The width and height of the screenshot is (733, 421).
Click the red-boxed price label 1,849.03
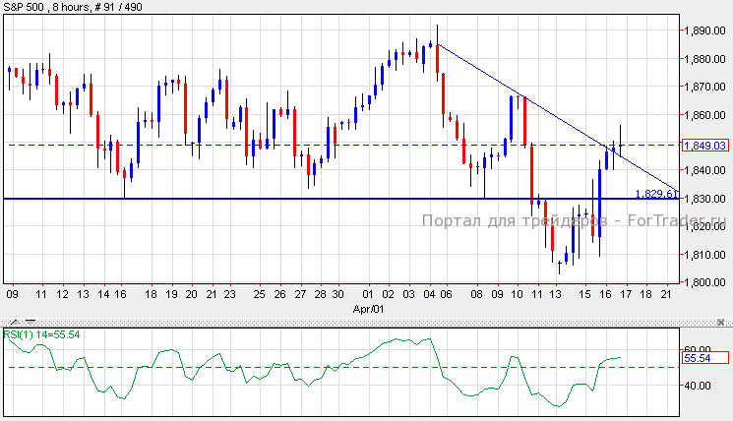point(704,146)
